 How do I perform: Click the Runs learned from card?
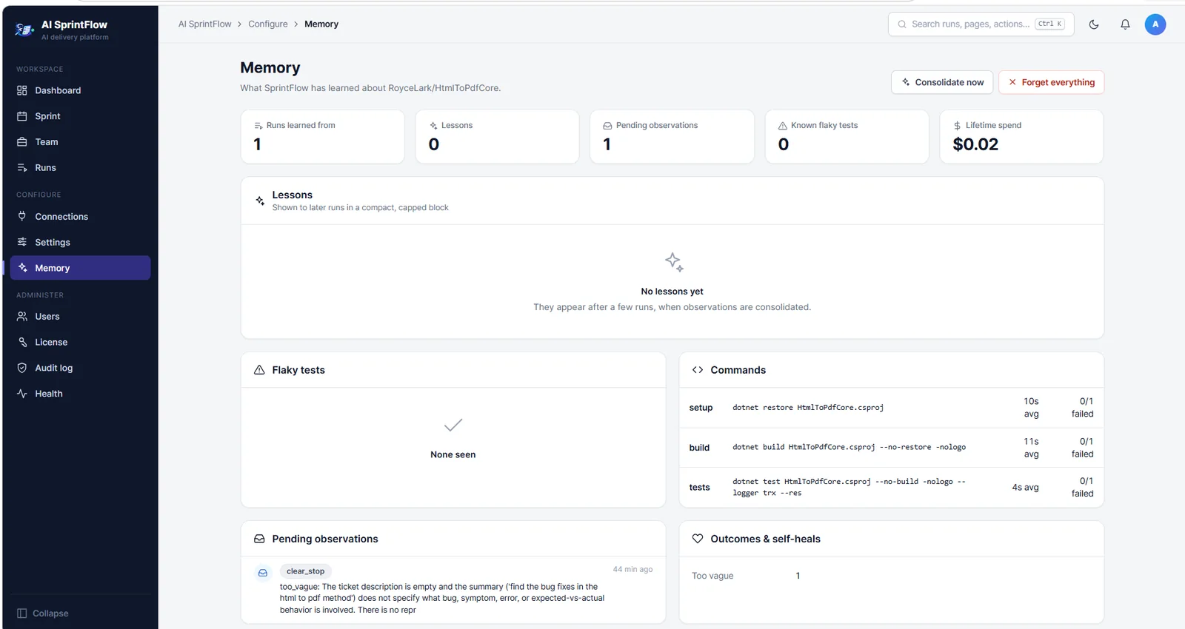click(x=323, y=137)
